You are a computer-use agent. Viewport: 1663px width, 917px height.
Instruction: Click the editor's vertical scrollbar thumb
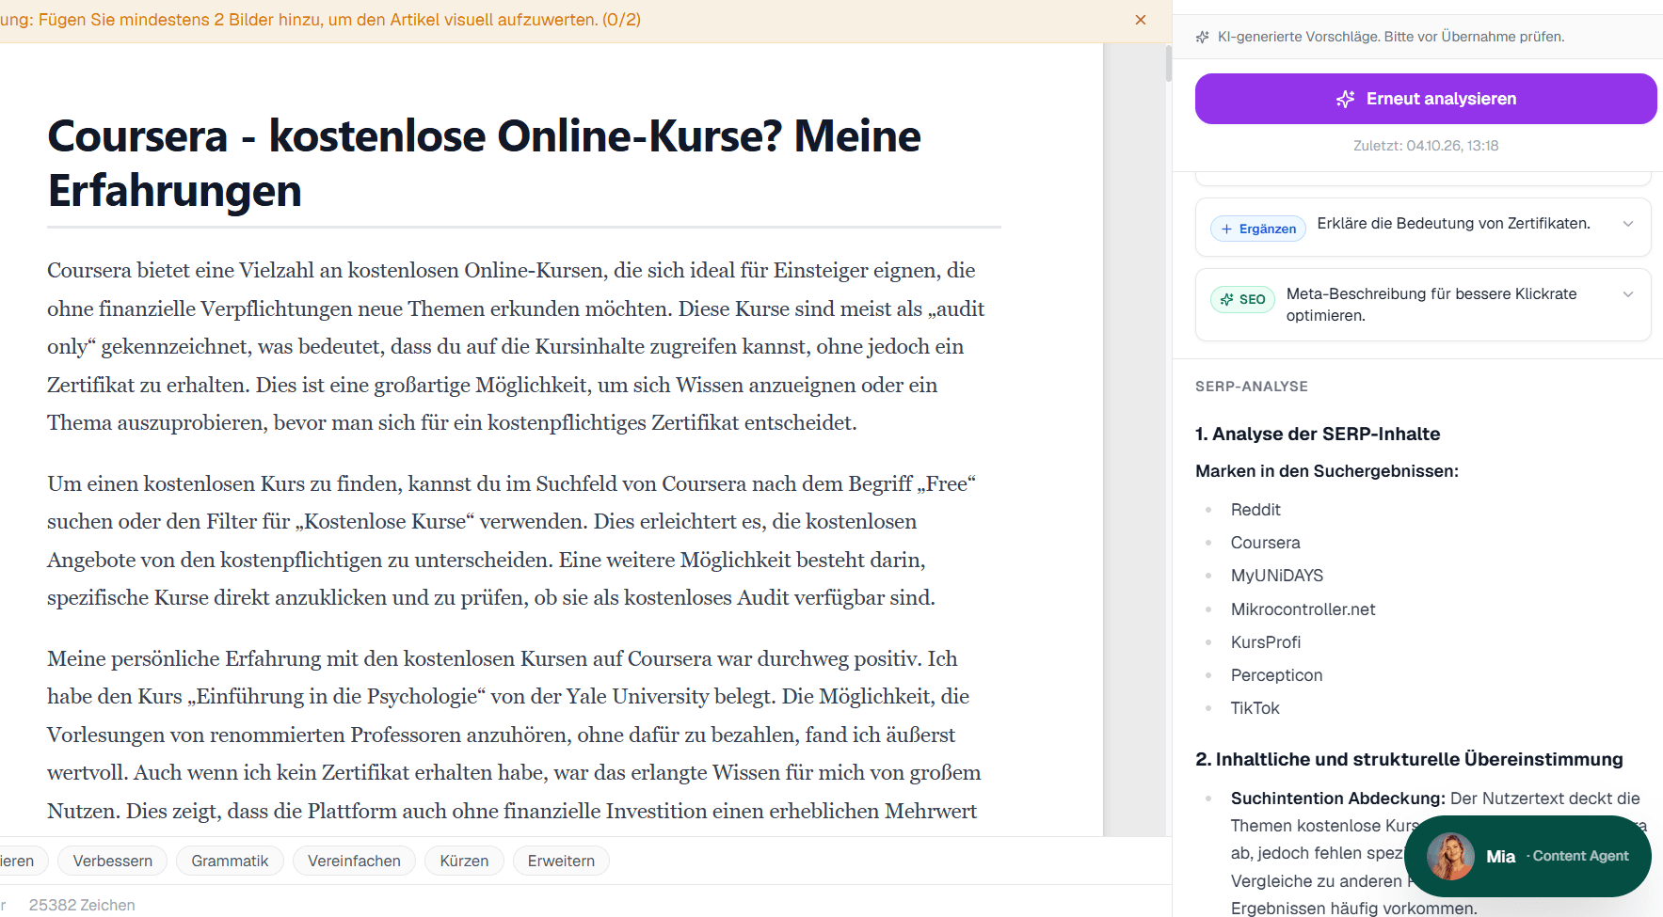click(x=1168, y=64)
